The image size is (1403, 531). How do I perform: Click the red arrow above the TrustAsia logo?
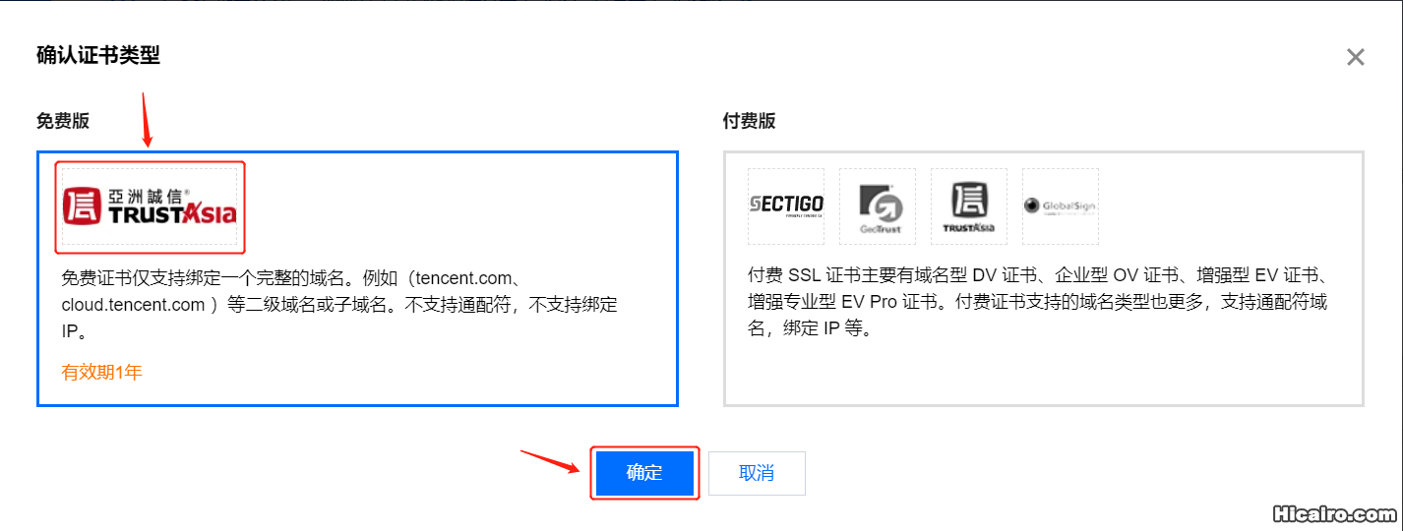146,120
